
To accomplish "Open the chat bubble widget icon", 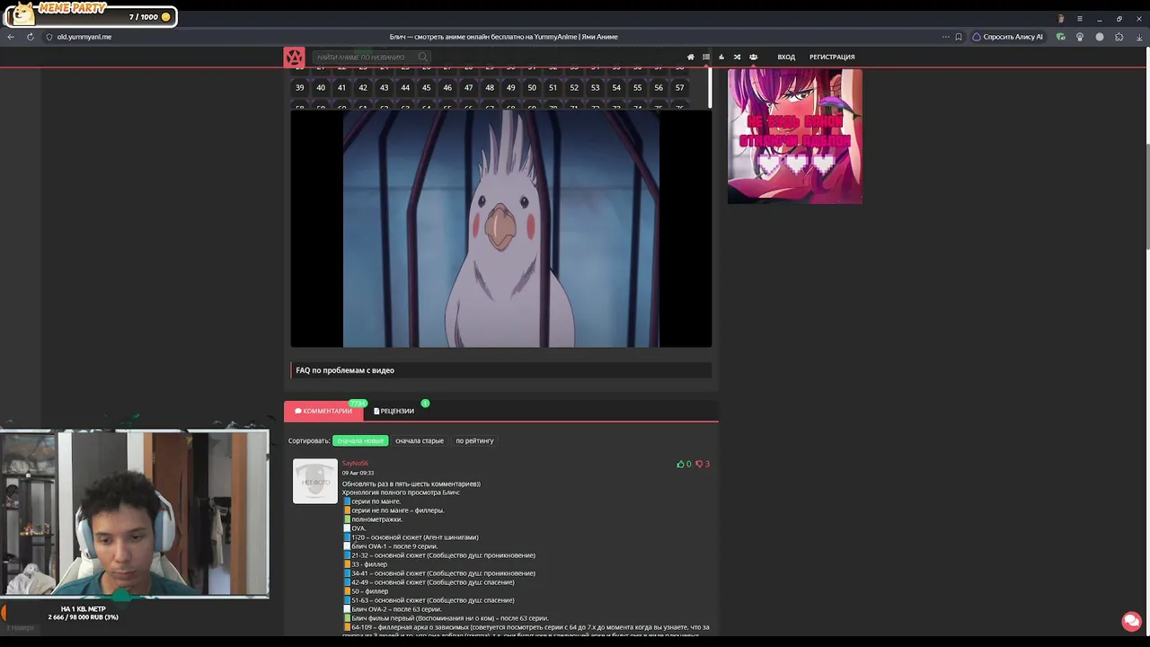I will (x=1131, y=621).
